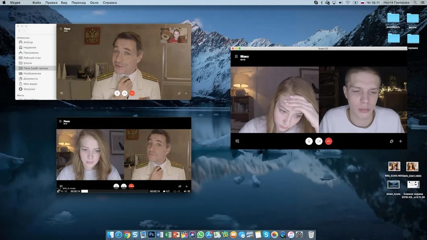Expand the hamburger menu beside Макс
Viewport: 427px width, 240px height.
(x=236, y=56)
